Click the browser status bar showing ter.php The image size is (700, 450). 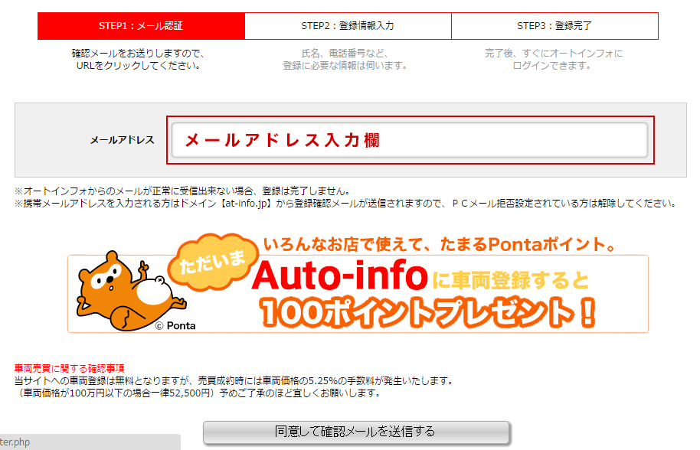(90, 442)
